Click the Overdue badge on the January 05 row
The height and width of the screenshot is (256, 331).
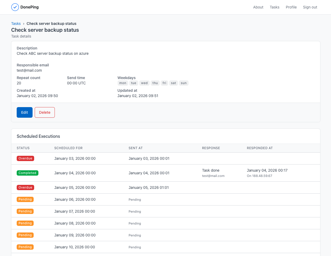(25, 187)
